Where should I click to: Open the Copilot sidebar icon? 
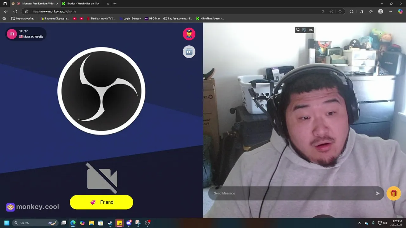tap(400, 11)
